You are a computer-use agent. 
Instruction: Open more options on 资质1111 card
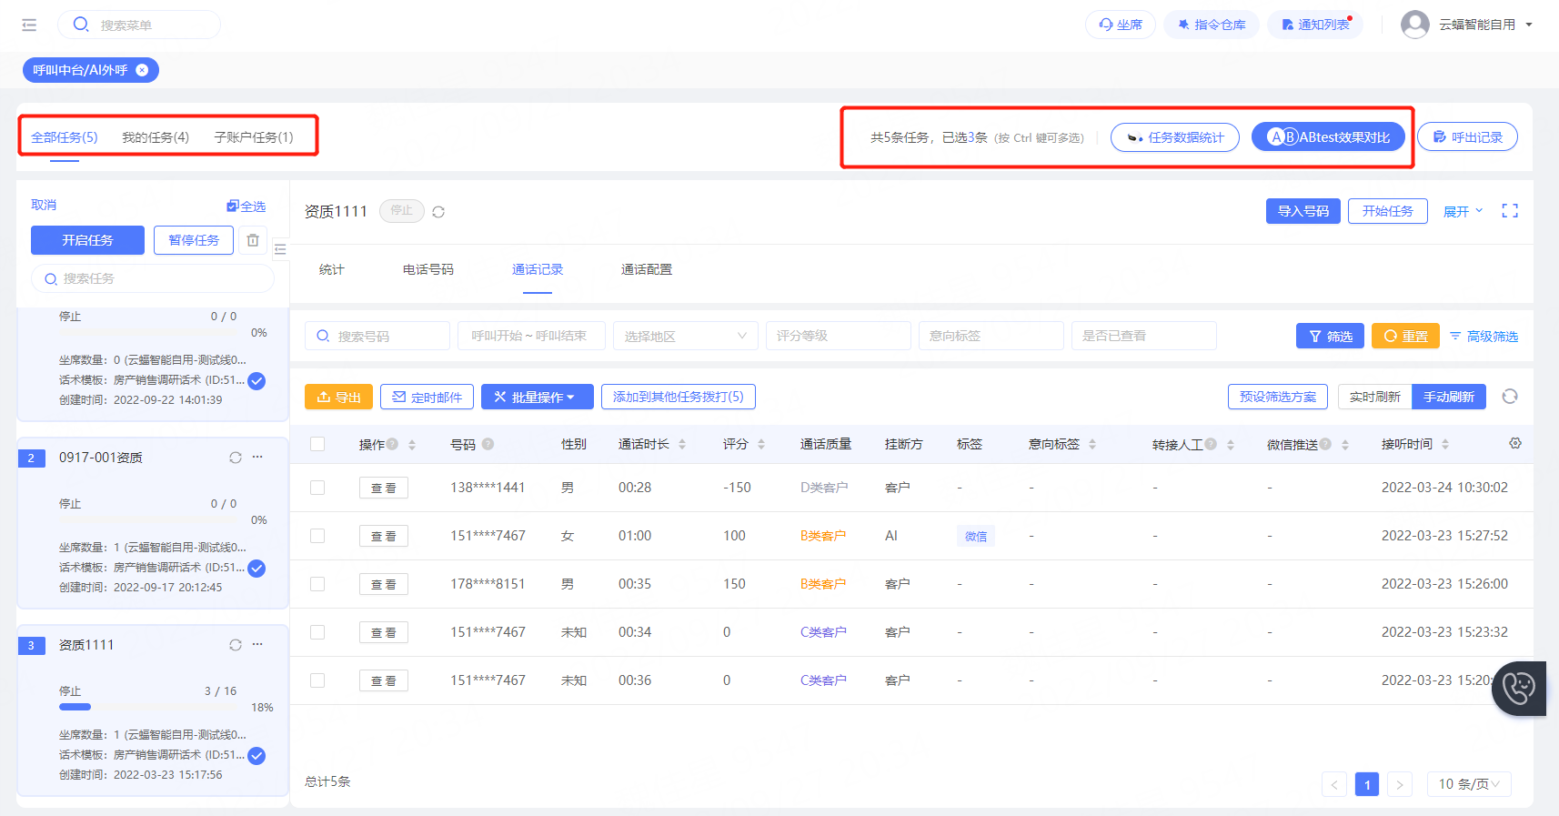pos(257,644)
